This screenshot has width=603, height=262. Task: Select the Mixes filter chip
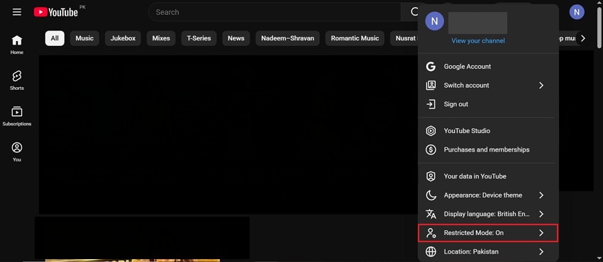click(161, 38)
